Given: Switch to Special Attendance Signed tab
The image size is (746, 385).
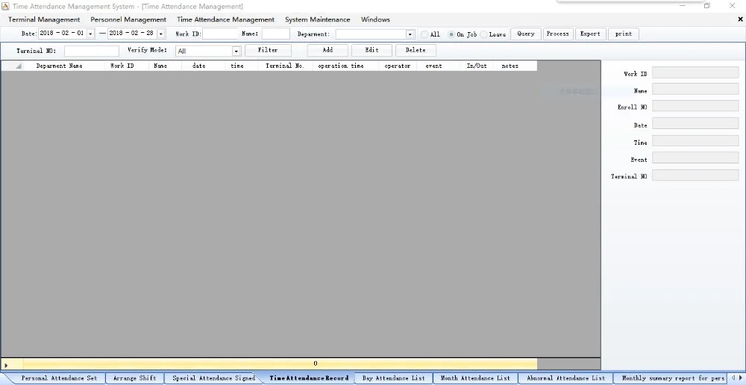Looking at the screenshot, I should [x=213, y=378].
